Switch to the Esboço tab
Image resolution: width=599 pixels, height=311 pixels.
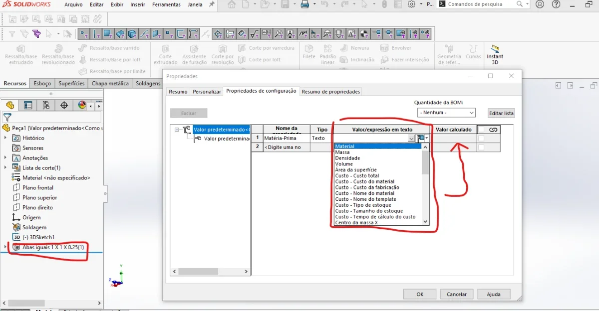(x=42, y=83)
